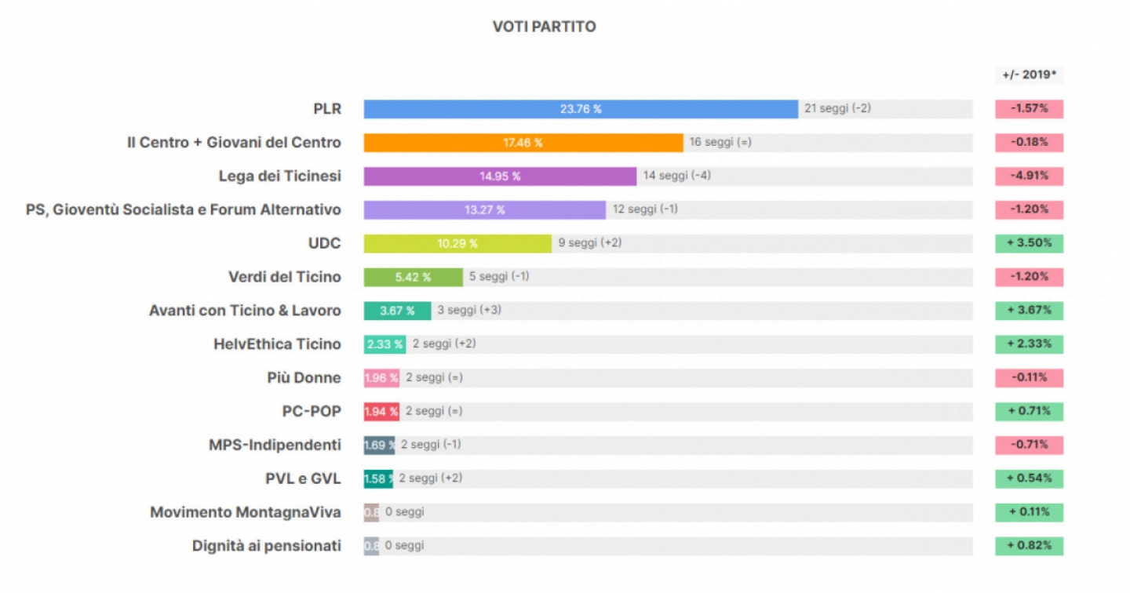Click the teal 3.67 % Avanti bar
The image size is (1130, 593).
(x=397, y=311)
